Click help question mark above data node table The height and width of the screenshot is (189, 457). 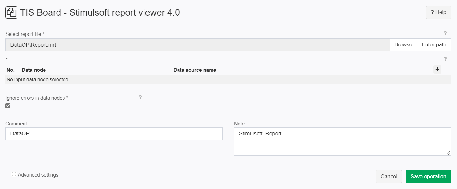445,59
